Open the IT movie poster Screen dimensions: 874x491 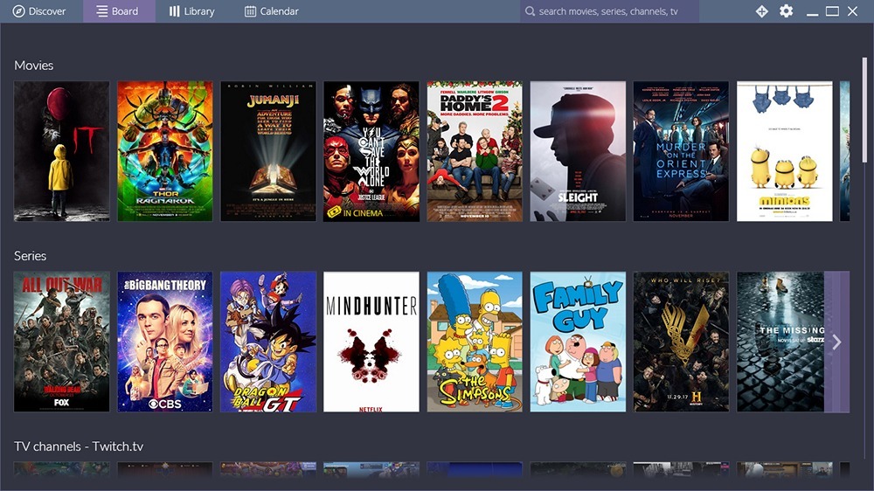tap(61, 151)
